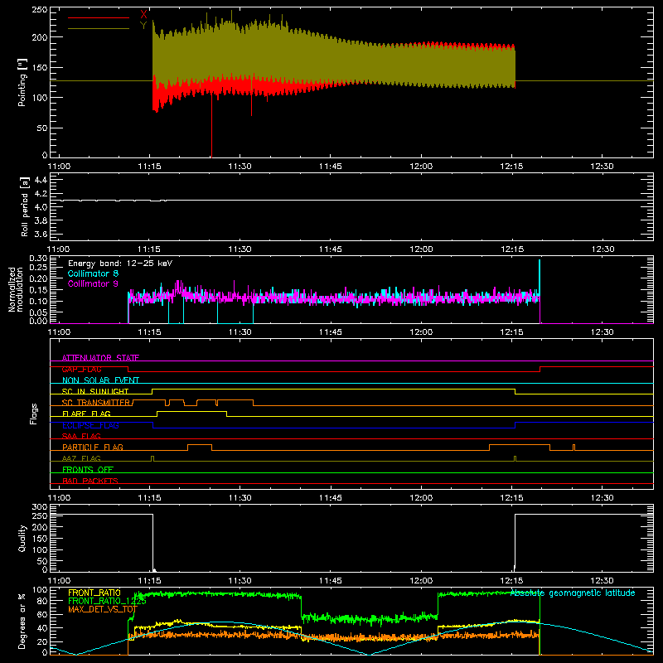This screenshot has height=663, width=663.
Task: Click the cyan 'Collimator 8' legend label
Action: 93,273
